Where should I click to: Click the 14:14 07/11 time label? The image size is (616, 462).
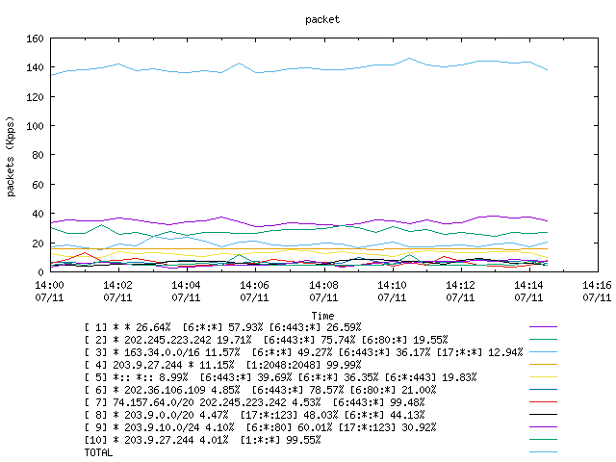point(528,291)
